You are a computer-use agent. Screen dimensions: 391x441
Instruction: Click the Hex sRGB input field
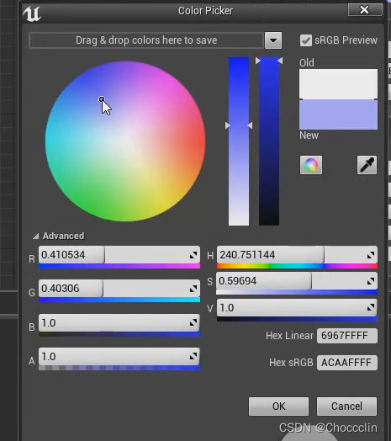point(347,363)
